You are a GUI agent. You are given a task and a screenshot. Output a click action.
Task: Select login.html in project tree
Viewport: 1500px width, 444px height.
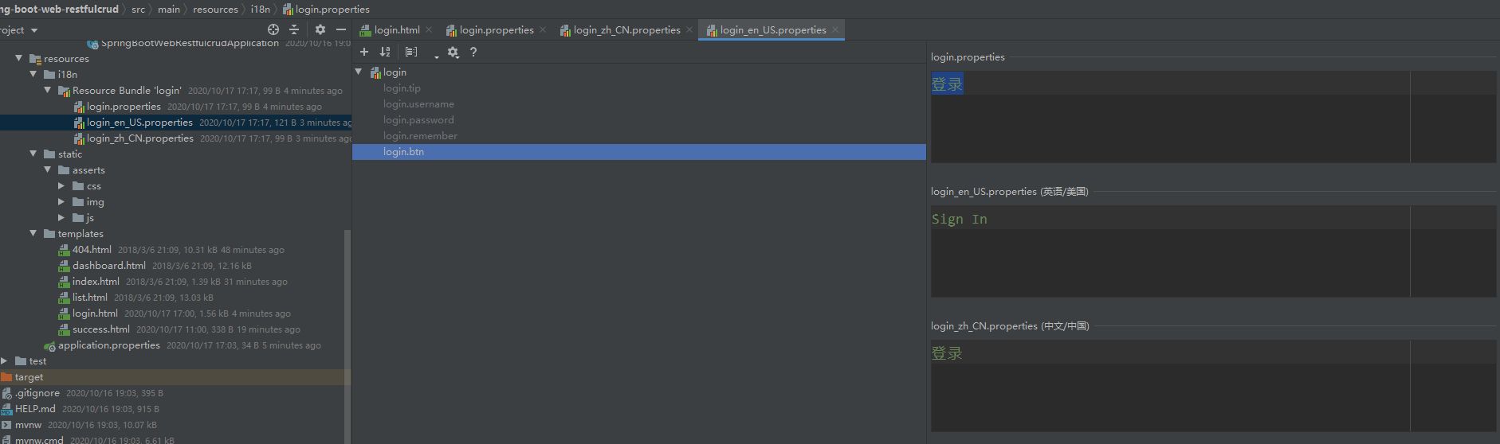(95, 314)
